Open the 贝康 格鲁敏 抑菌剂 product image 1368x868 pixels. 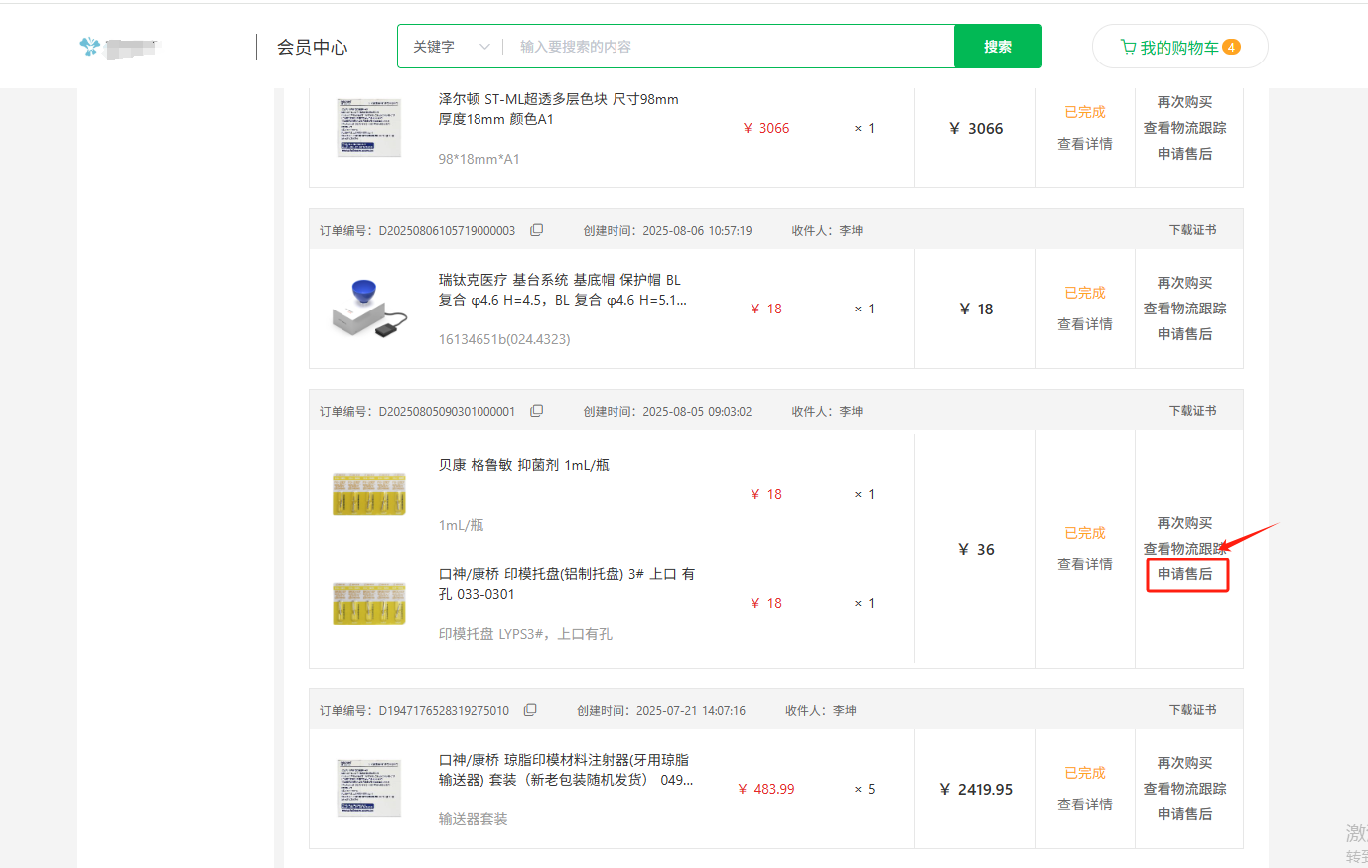(x=368, y=494)
